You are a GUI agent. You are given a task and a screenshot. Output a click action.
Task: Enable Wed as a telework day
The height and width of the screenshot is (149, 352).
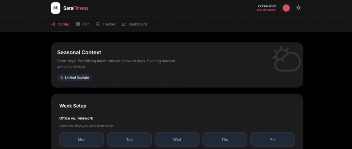click(x=177, y=139)
